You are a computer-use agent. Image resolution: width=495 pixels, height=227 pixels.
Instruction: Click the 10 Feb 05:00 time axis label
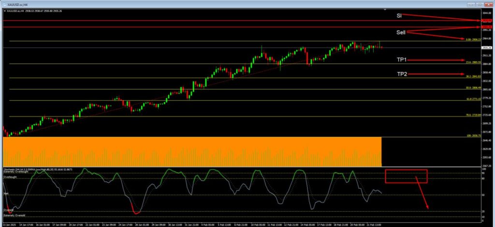(257, 225)
